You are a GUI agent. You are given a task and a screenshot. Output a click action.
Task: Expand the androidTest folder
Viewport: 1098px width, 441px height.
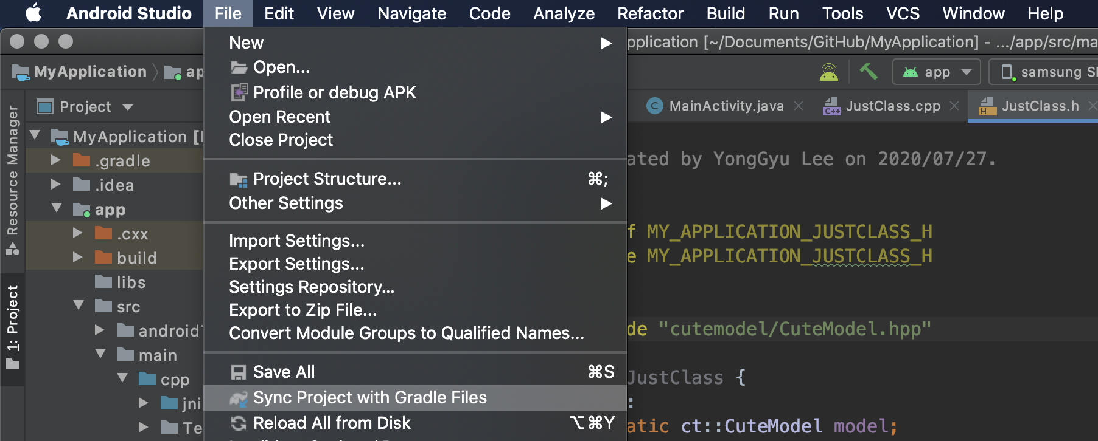(x=100, y=330)
